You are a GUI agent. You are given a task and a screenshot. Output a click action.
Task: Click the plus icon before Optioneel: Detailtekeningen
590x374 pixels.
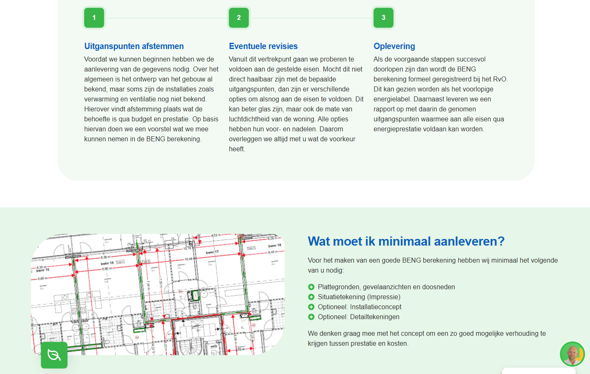(311, 317)
